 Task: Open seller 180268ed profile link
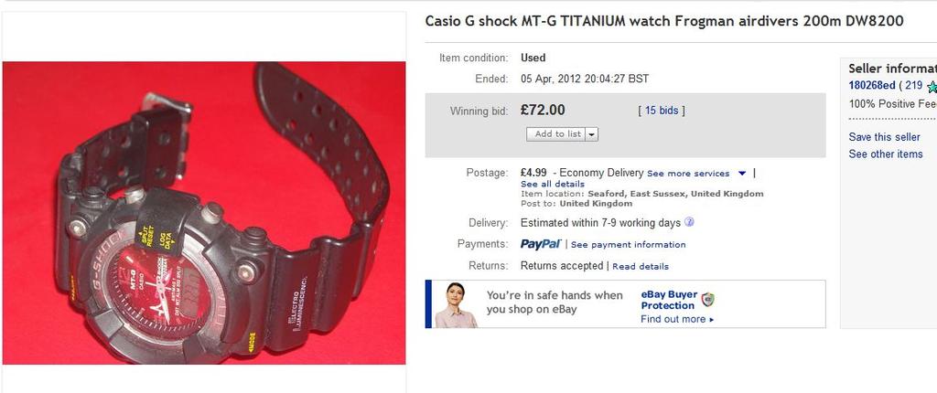(x=872, y=86)
